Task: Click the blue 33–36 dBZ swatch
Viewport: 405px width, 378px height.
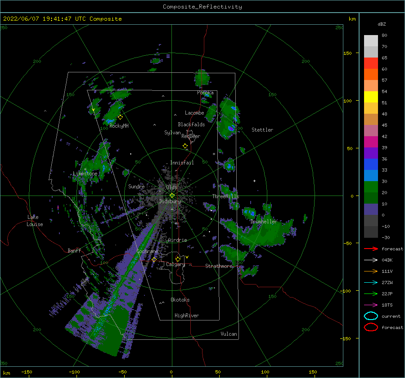Action: click(x=371, y=165)
